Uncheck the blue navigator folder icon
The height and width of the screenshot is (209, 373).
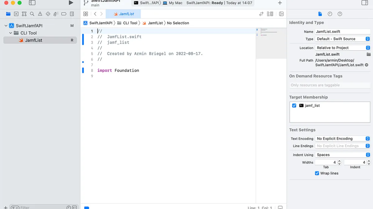(8, 14)
